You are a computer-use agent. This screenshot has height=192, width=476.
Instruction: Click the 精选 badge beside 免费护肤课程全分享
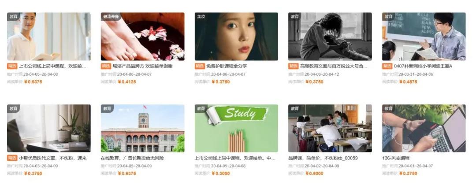[200, 66]
